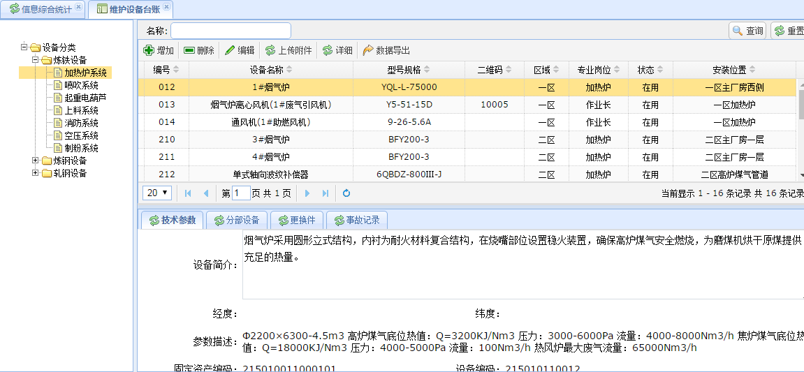This screenshot has width=804, height=372.
Task: Click the green plus 增加 (Add) icon
Action: point(149,50)
